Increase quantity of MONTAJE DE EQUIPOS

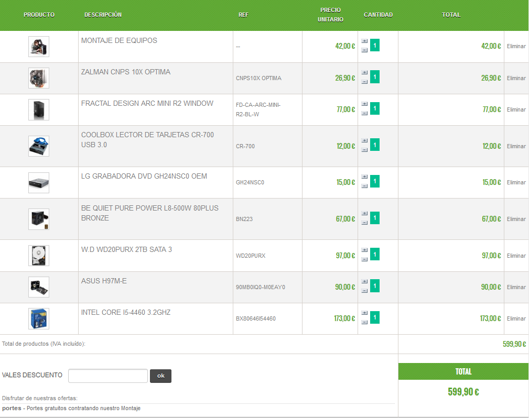(x=364, y=41)
